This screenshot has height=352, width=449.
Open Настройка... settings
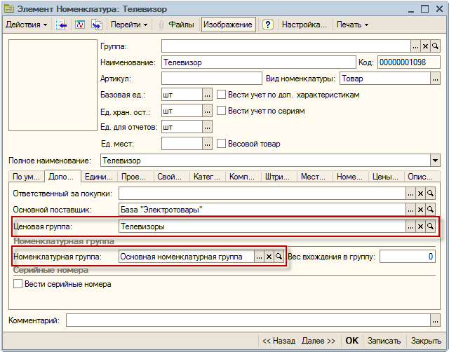[x=304, y=25]
